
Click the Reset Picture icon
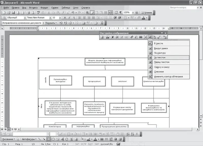click(165, 37)
